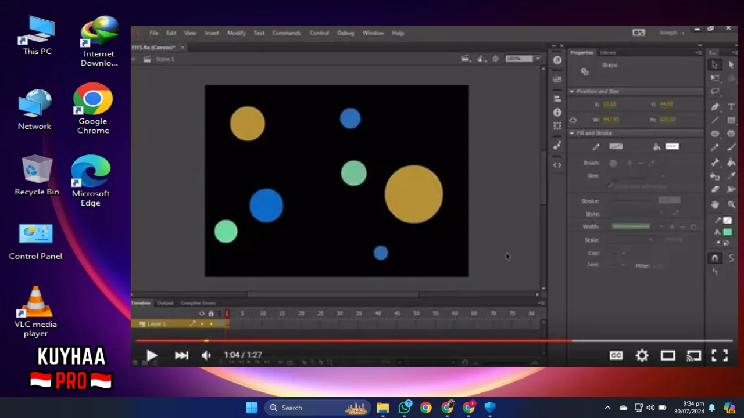The image size is (744, 418).
Task: Click the stroke color swatch in tools panel
Action: 727,220
